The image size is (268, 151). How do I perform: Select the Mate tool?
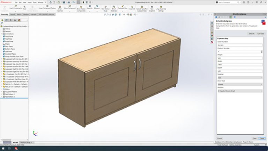(x=25, y=8)
